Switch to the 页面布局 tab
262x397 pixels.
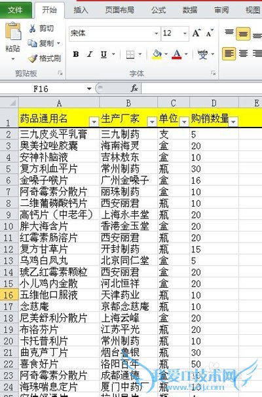point(120,10)
